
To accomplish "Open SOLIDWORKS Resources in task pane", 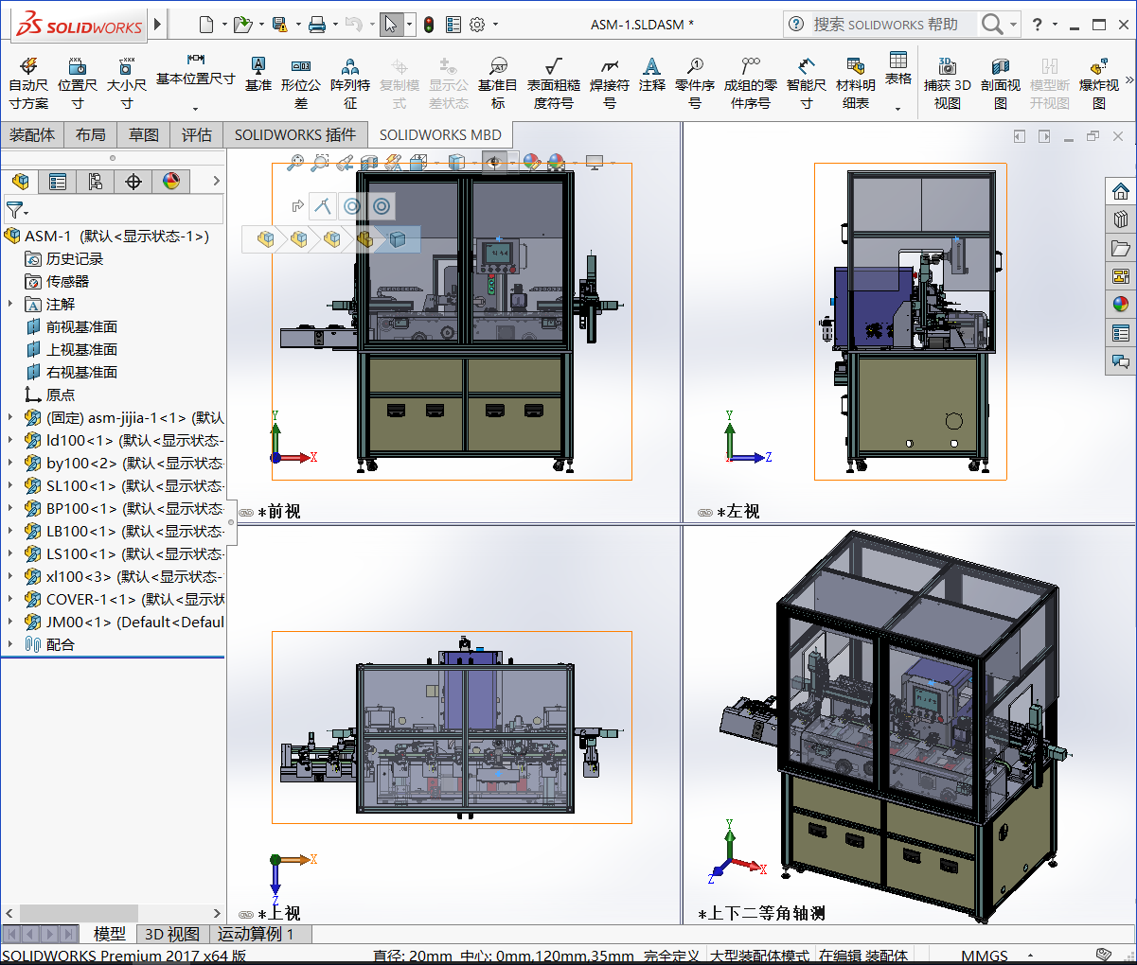I will point(1121,191).
